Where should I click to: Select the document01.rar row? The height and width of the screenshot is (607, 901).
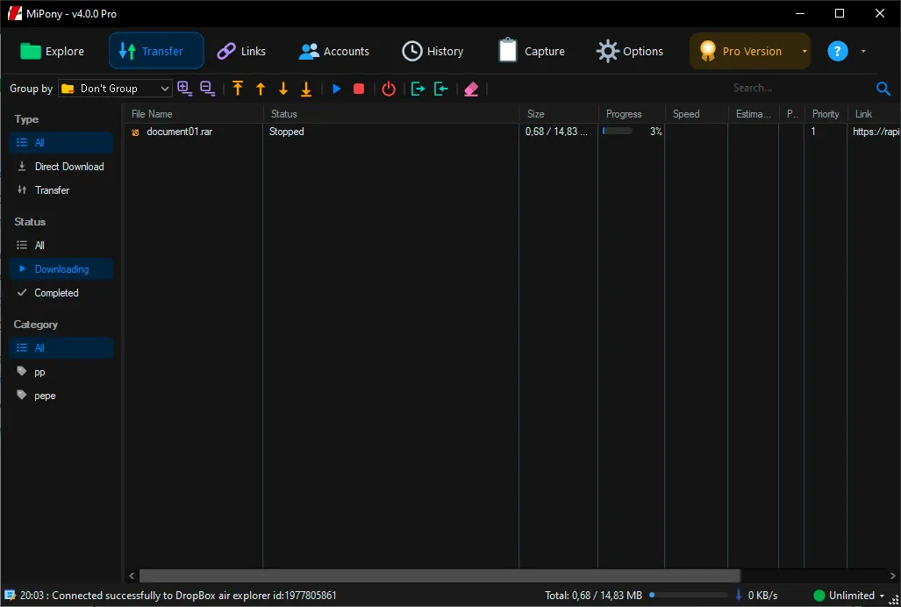512,132
